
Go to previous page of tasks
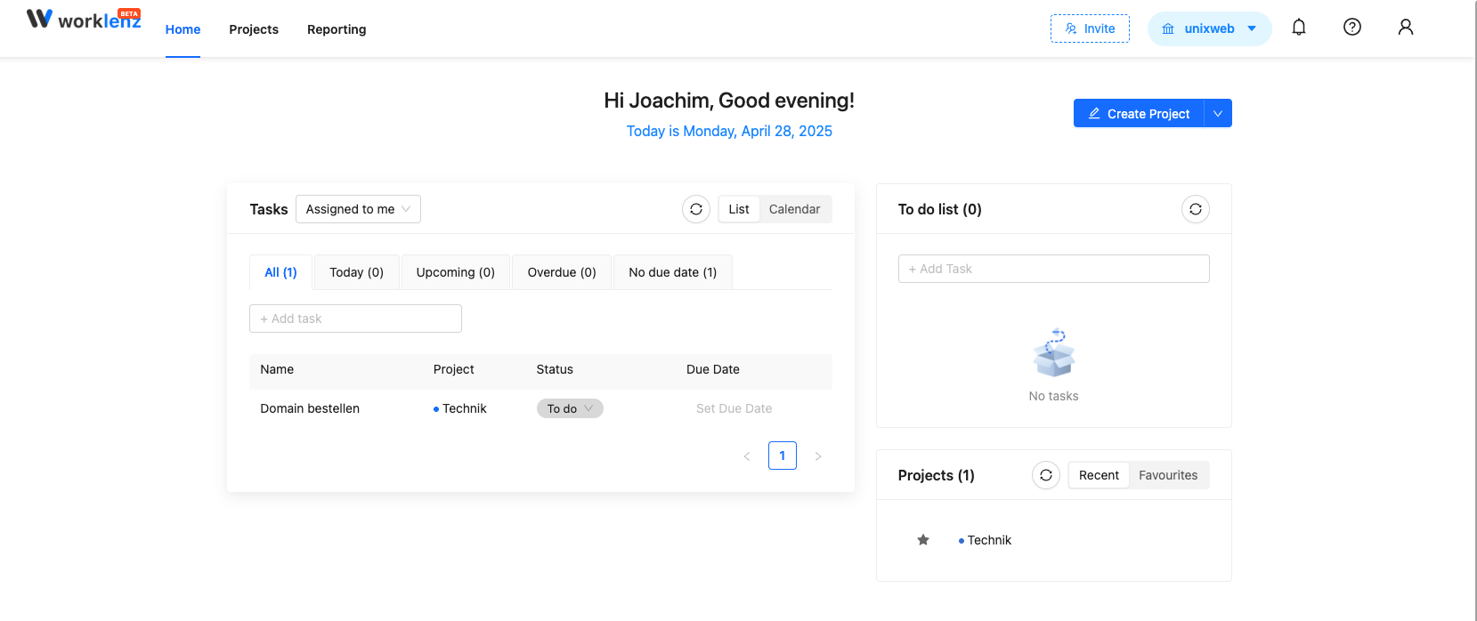point(747,456)
